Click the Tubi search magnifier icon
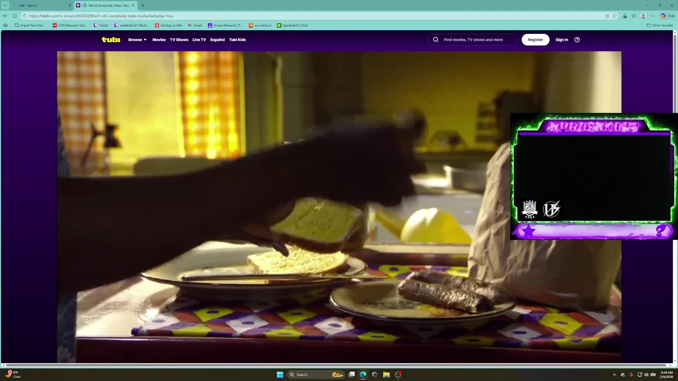 [436, 40]
